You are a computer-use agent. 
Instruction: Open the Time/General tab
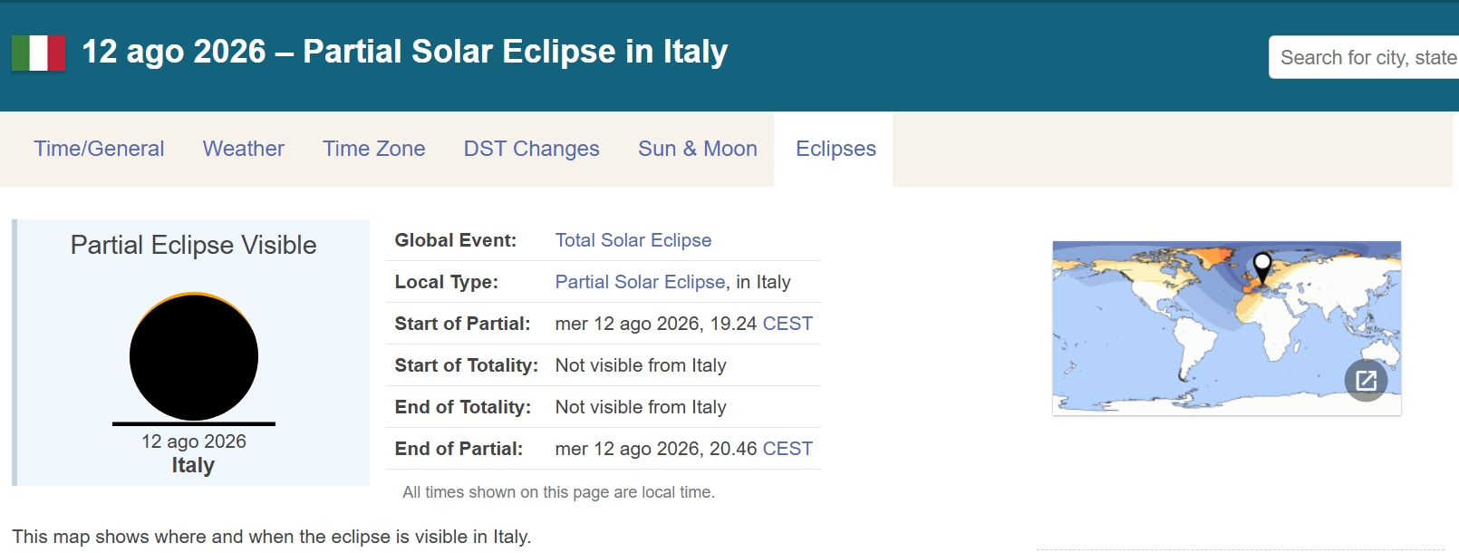[99, 149]
